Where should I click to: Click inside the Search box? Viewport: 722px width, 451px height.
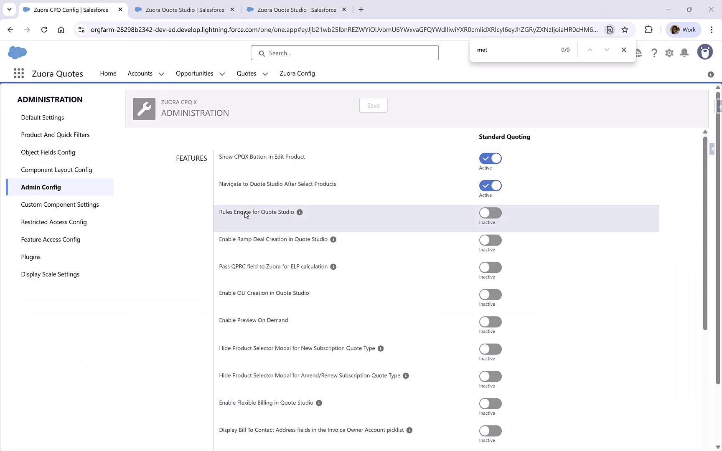point(344,53)
